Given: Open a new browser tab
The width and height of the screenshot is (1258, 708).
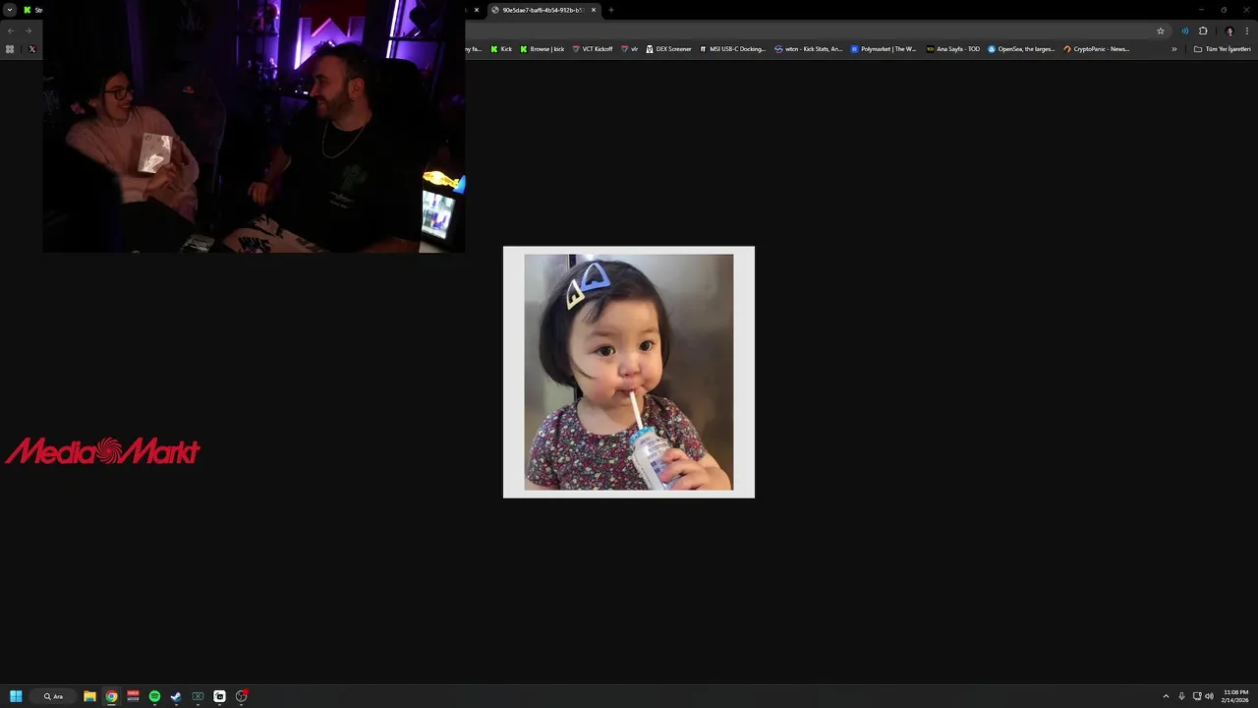Looking at the screenshot, I should [x=610, y=10].
